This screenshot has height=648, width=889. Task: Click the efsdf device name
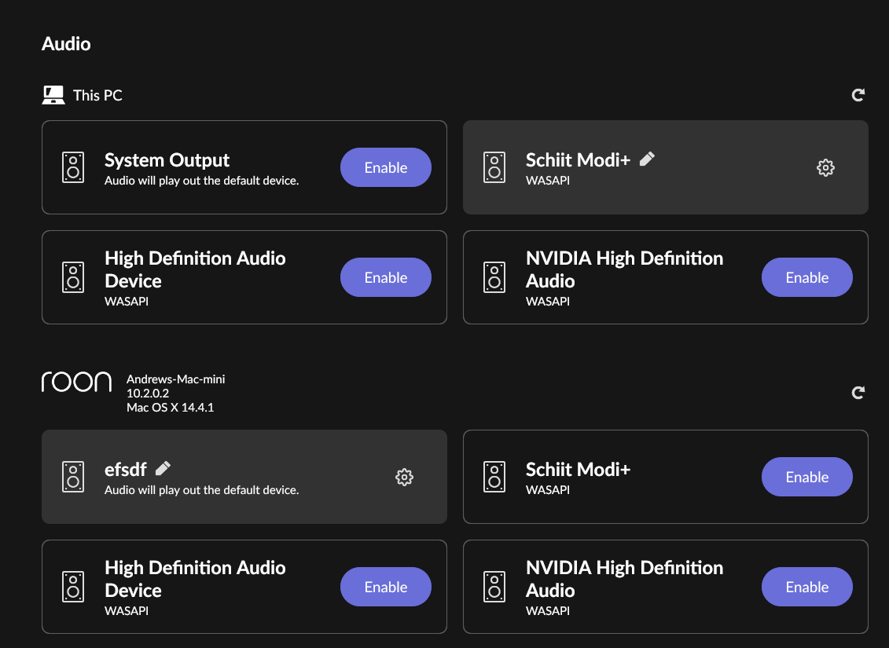(125, 470)
